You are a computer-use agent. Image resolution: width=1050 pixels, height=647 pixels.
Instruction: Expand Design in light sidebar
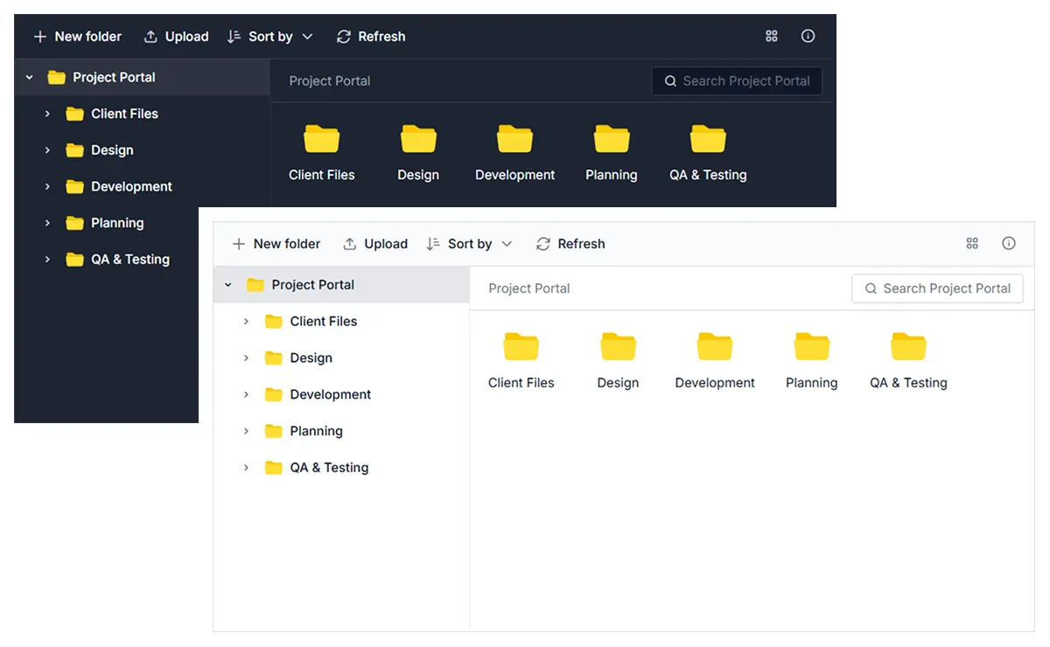point(246,358)
